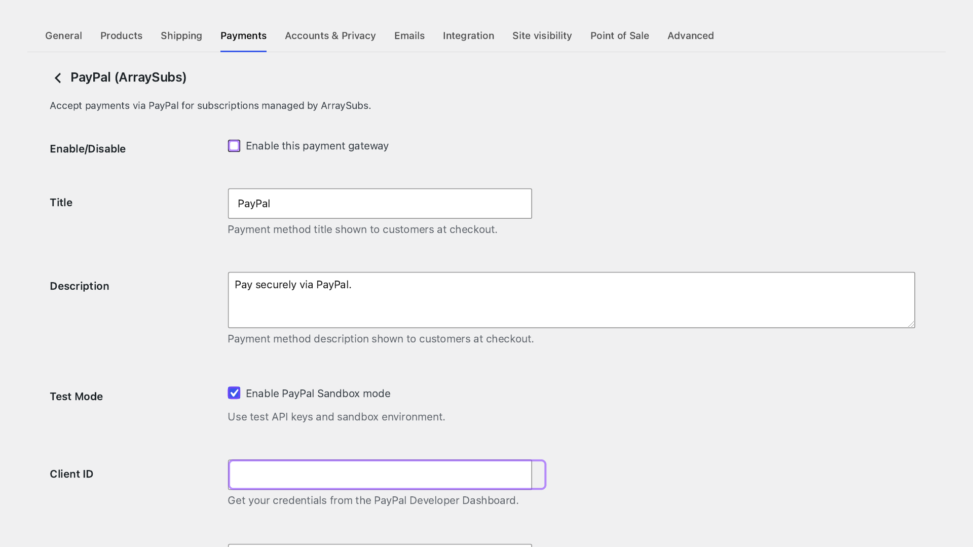Click the 'Title' row label
Image resolution: width=973 pixels, height=547 pixels.
(x=61, y=203)
